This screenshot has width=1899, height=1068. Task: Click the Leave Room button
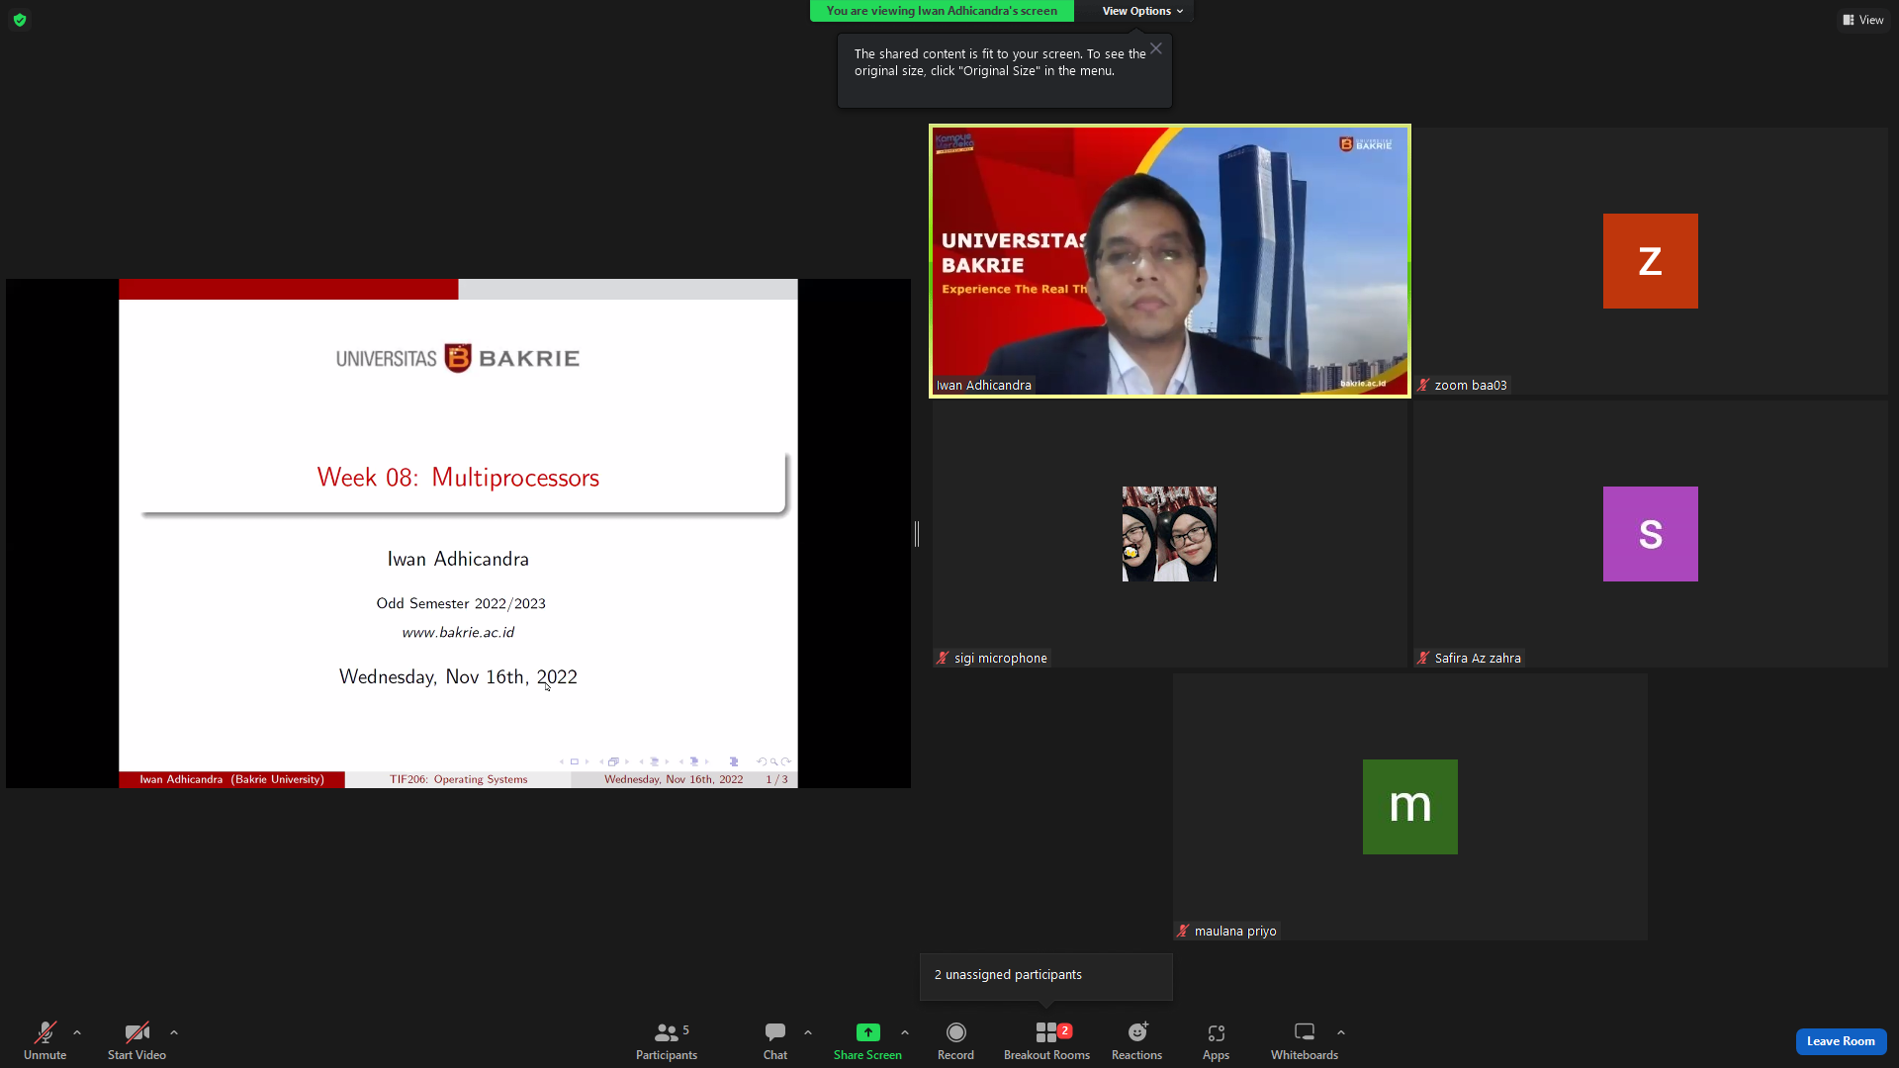click(x=1841, y=1041)
